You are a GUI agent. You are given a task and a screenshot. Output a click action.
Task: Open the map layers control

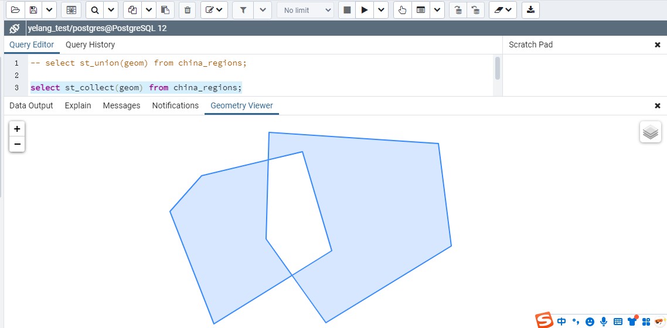650,132
